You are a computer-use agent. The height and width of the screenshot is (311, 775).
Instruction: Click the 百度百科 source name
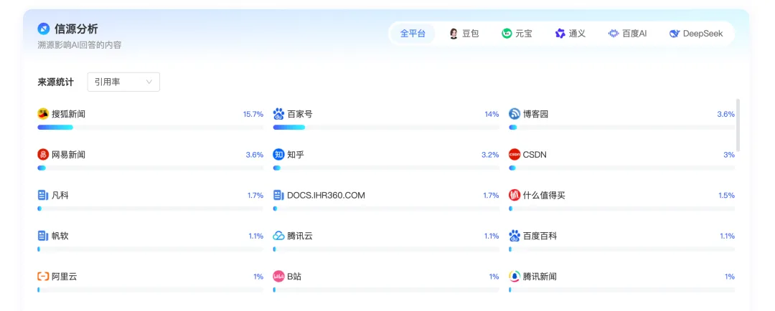tap(540, 236)
